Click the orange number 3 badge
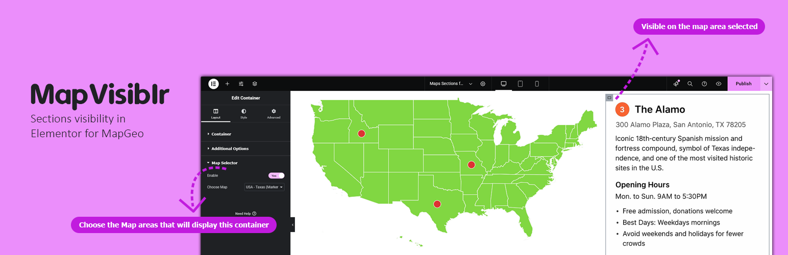 622,110
